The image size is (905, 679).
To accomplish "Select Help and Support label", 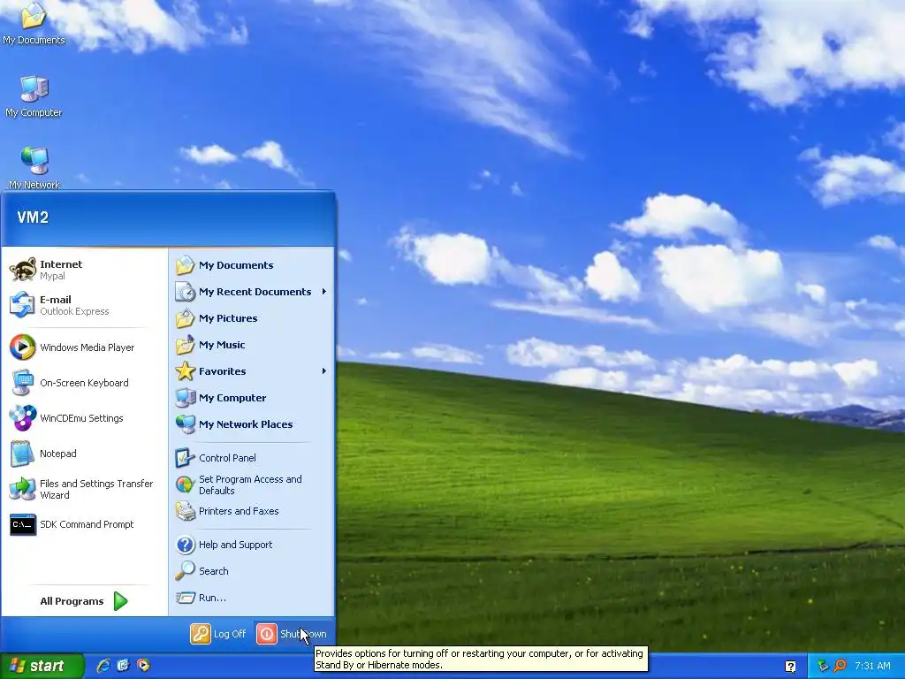I will coord(235,545).
